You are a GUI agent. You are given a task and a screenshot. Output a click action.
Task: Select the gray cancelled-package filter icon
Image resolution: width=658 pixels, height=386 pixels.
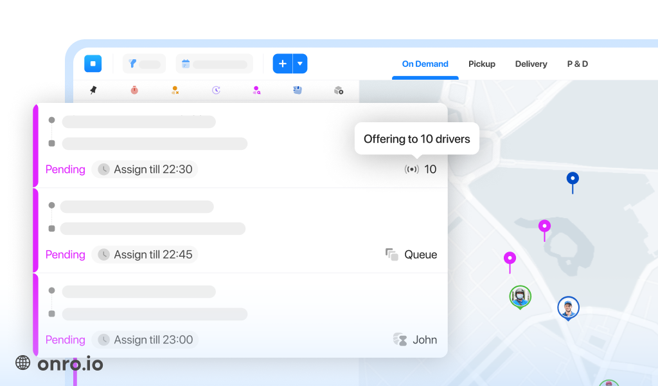[339, 90]
